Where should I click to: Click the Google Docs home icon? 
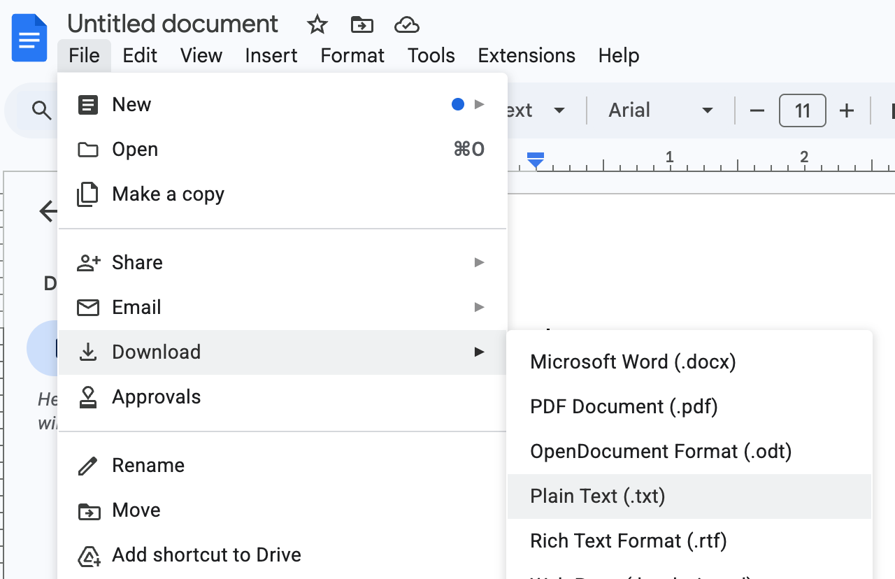click(29, 38)
